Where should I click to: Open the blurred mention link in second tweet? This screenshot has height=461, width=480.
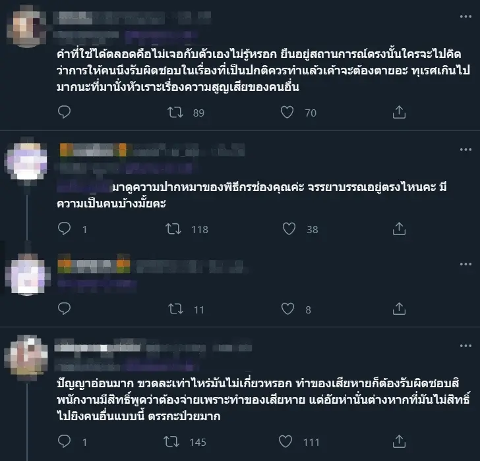[84, 187]
